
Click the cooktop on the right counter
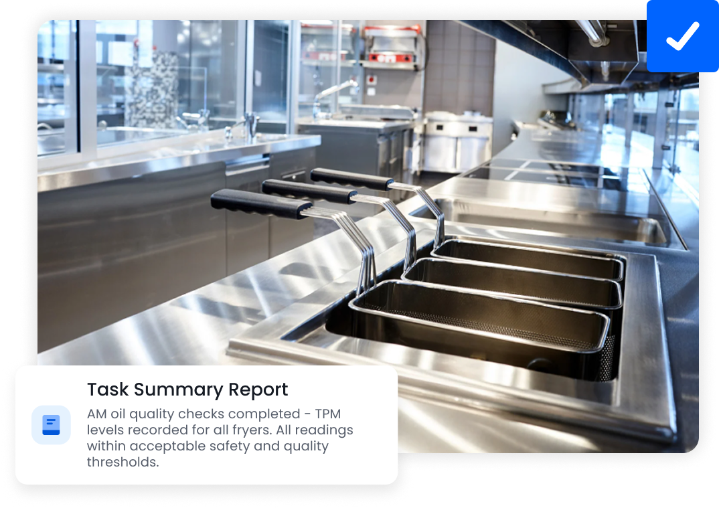(x=549, y=171)
